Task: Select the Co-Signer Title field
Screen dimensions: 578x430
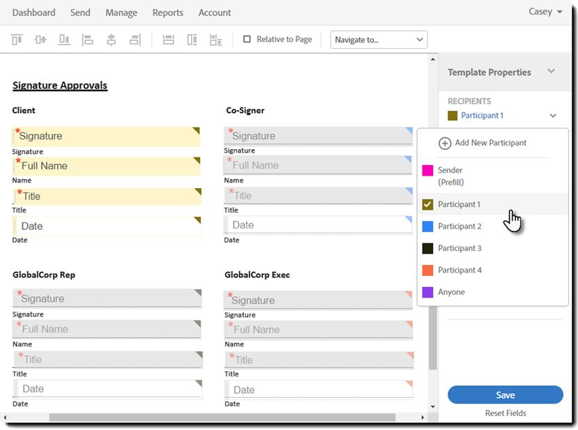Action: click(x=318, y=195)
